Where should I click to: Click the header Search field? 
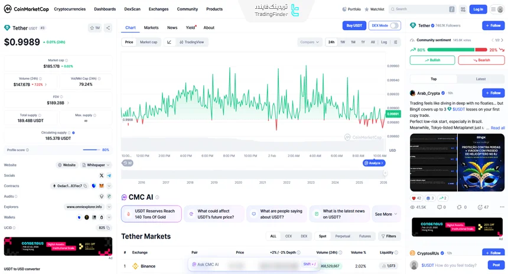pos(422,9)
